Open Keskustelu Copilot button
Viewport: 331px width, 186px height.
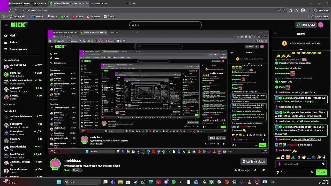point(321,10)
